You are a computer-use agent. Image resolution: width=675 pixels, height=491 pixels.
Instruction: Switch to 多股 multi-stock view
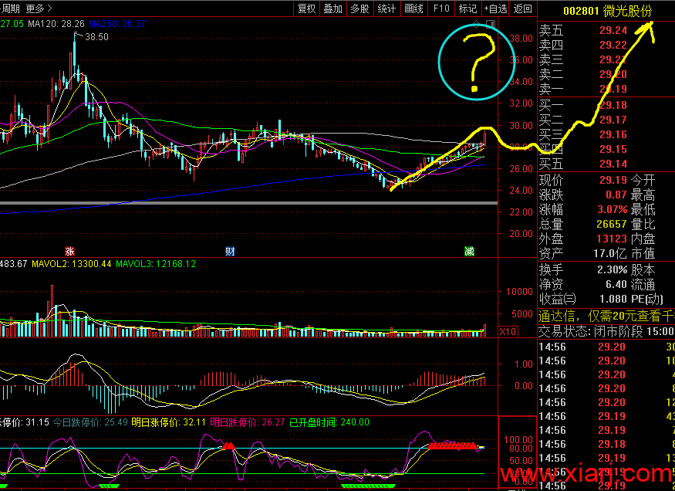(x=360, y=8)
